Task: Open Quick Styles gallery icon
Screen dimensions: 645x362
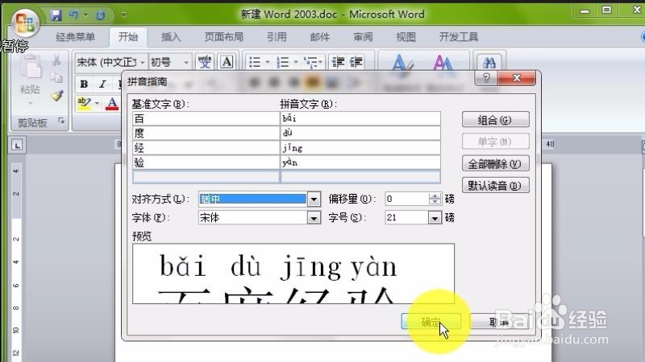Action: (x=401, y=65)
